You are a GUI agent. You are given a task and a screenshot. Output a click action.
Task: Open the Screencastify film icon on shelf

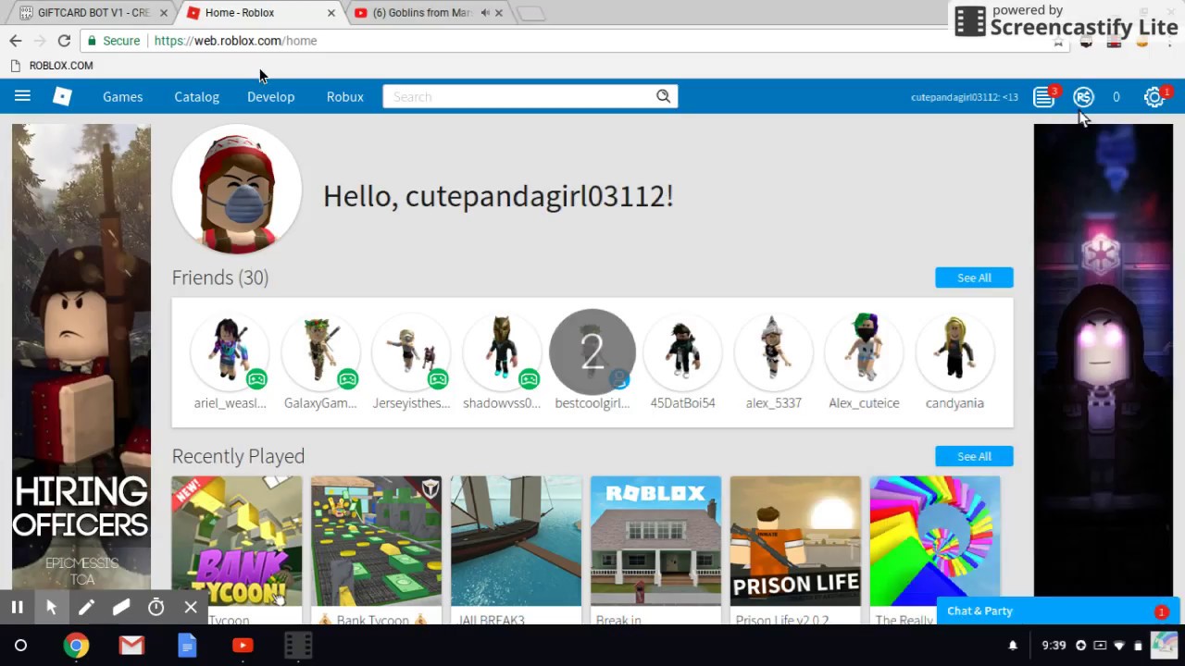point(298,646)
